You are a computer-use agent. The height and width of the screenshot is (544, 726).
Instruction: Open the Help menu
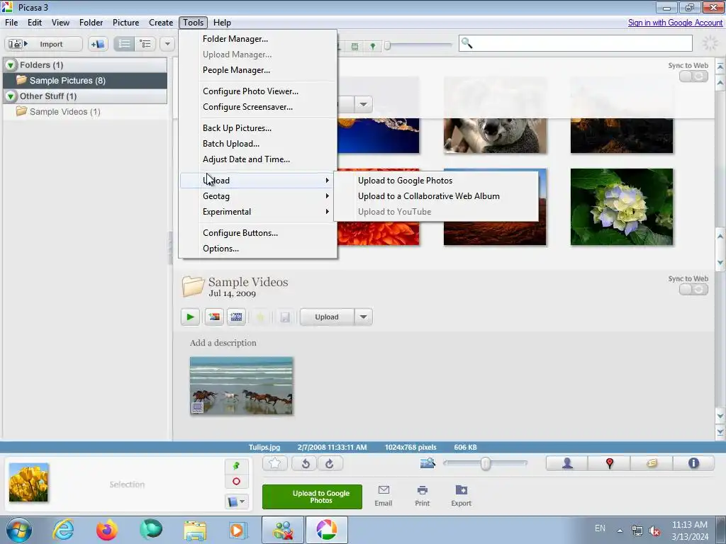(222, 23)
